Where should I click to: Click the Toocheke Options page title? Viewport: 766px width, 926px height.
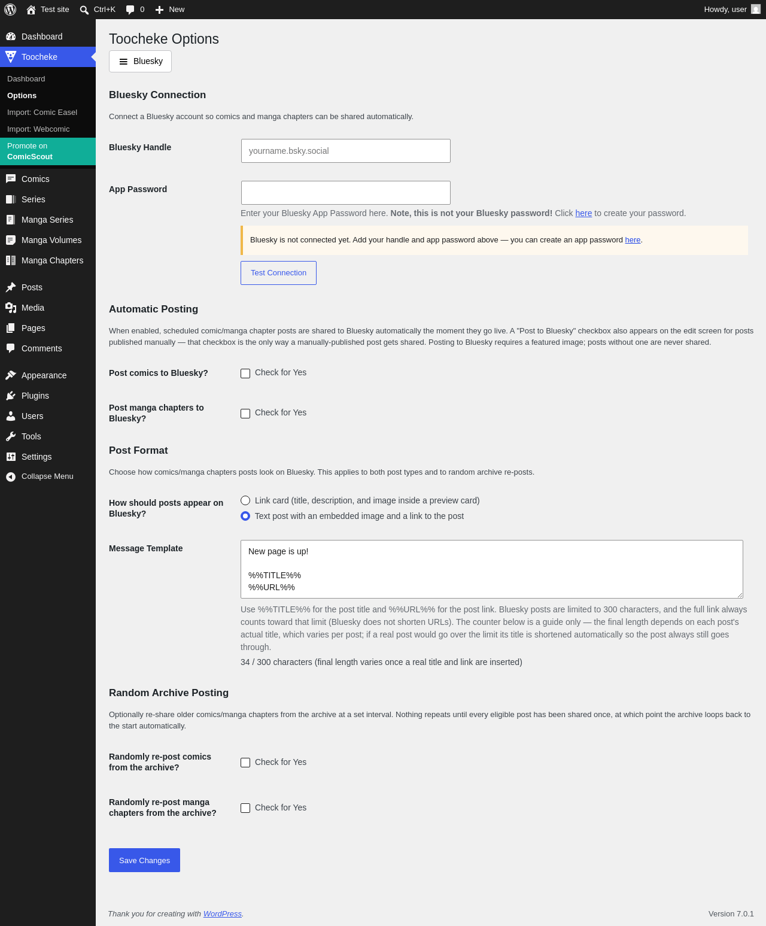(x=164, y=39)
